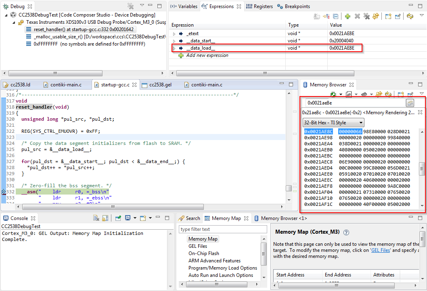Collapse Texas Instruments XDS100v3 probe node
427x291 pixels.
(x=14, y=23)
